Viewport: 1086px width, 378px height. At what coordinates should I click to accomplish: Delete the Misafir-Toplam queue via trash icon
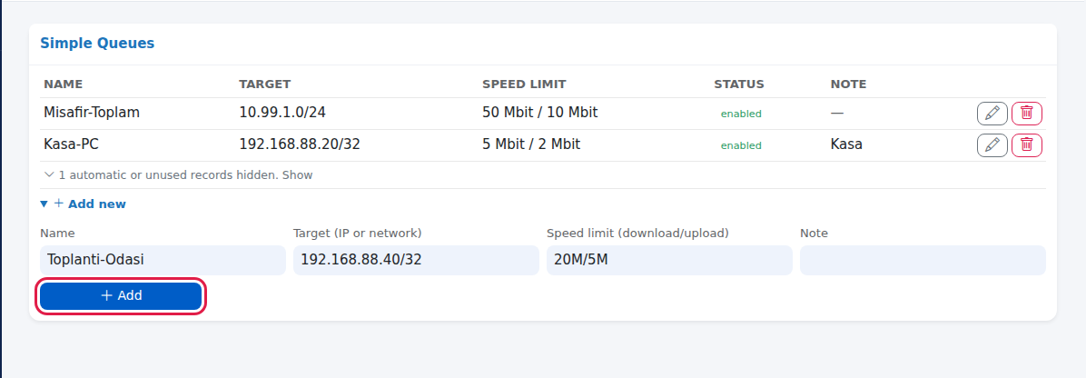(1026, 113)
